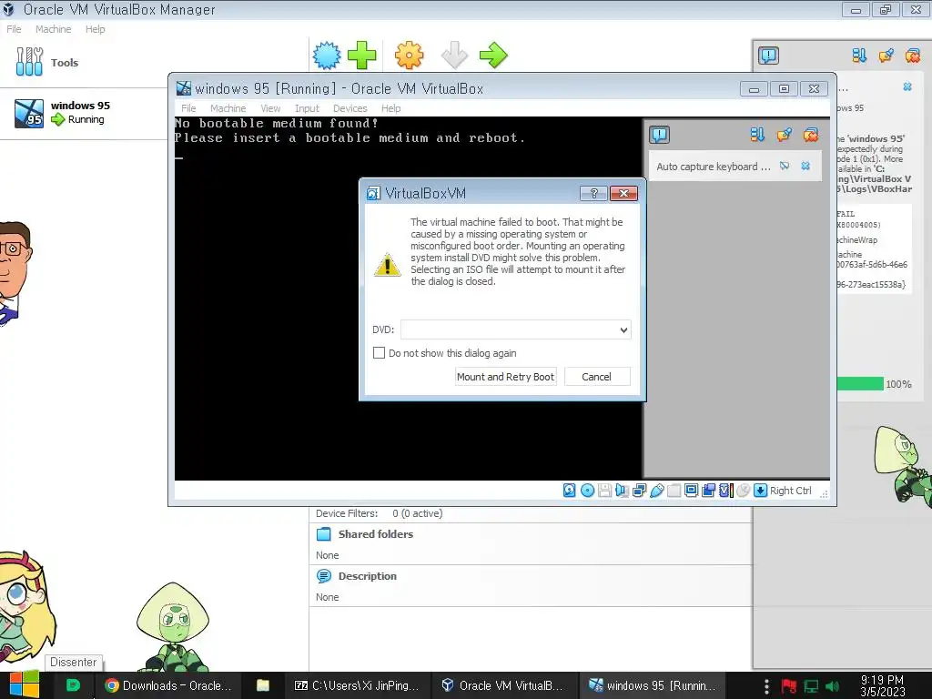Click the taskbar clock showing 9:19 PM

tap(883, 686)
